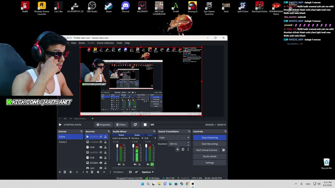
Task: Add a new source in the Sources dock
Action: click(87, 172)
